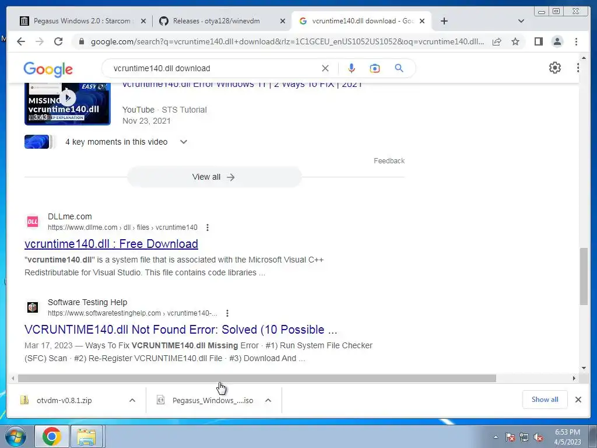This screenshot has width=597, height=448.
Task: Close the downloads bar
Action: click(578, 400)
